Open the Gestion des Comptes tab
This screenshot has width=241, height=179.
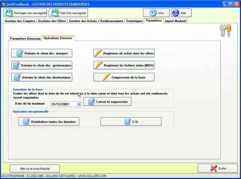pos(20,21)
